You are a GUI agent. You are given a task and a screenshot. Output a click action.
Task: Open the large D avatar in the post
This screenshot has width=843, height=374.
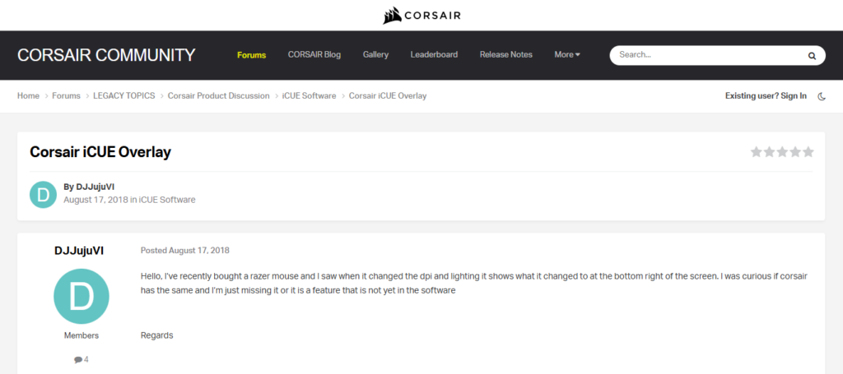[82, 296]
